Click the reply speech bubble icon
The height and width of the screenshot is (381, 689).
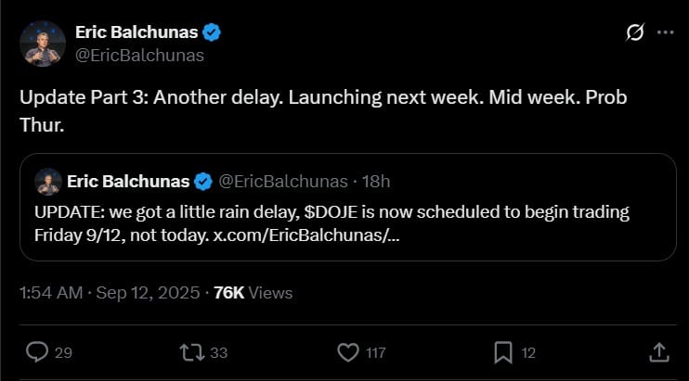pyautogui.click(x=38, y=352)
